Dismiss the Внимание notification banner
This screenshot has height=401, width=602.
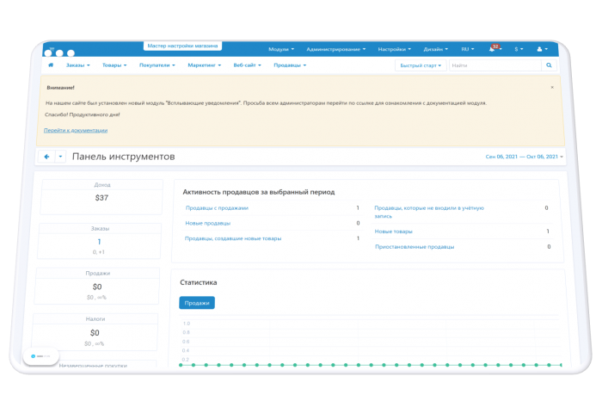click(552, 88)
